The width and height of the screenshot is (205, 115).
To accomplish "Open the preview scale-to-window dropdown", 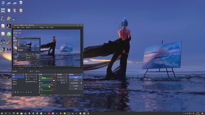I will coord(24,68).
